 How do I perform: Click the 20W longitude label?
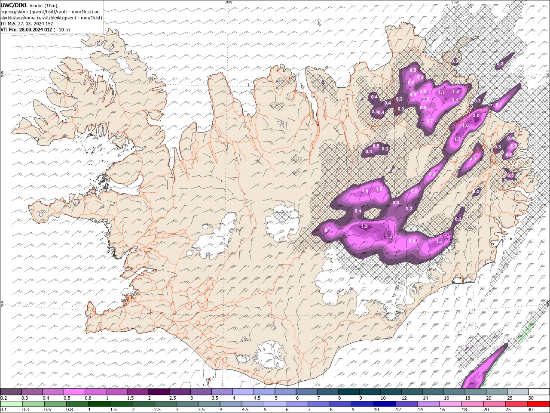click(x=229, y=2)
